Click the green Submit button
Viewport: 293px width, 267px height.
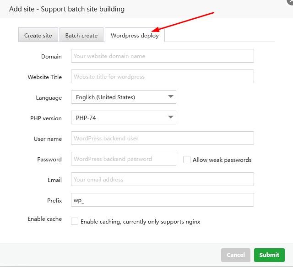(269, 255)
